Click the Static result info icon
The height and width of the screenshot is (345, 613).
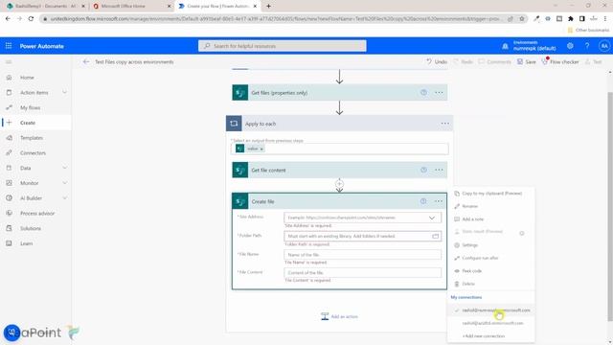[x=521, y=233]
